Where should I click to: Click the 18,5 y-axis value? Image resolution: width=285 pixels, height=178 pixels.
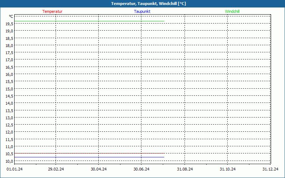coord(9,38)
